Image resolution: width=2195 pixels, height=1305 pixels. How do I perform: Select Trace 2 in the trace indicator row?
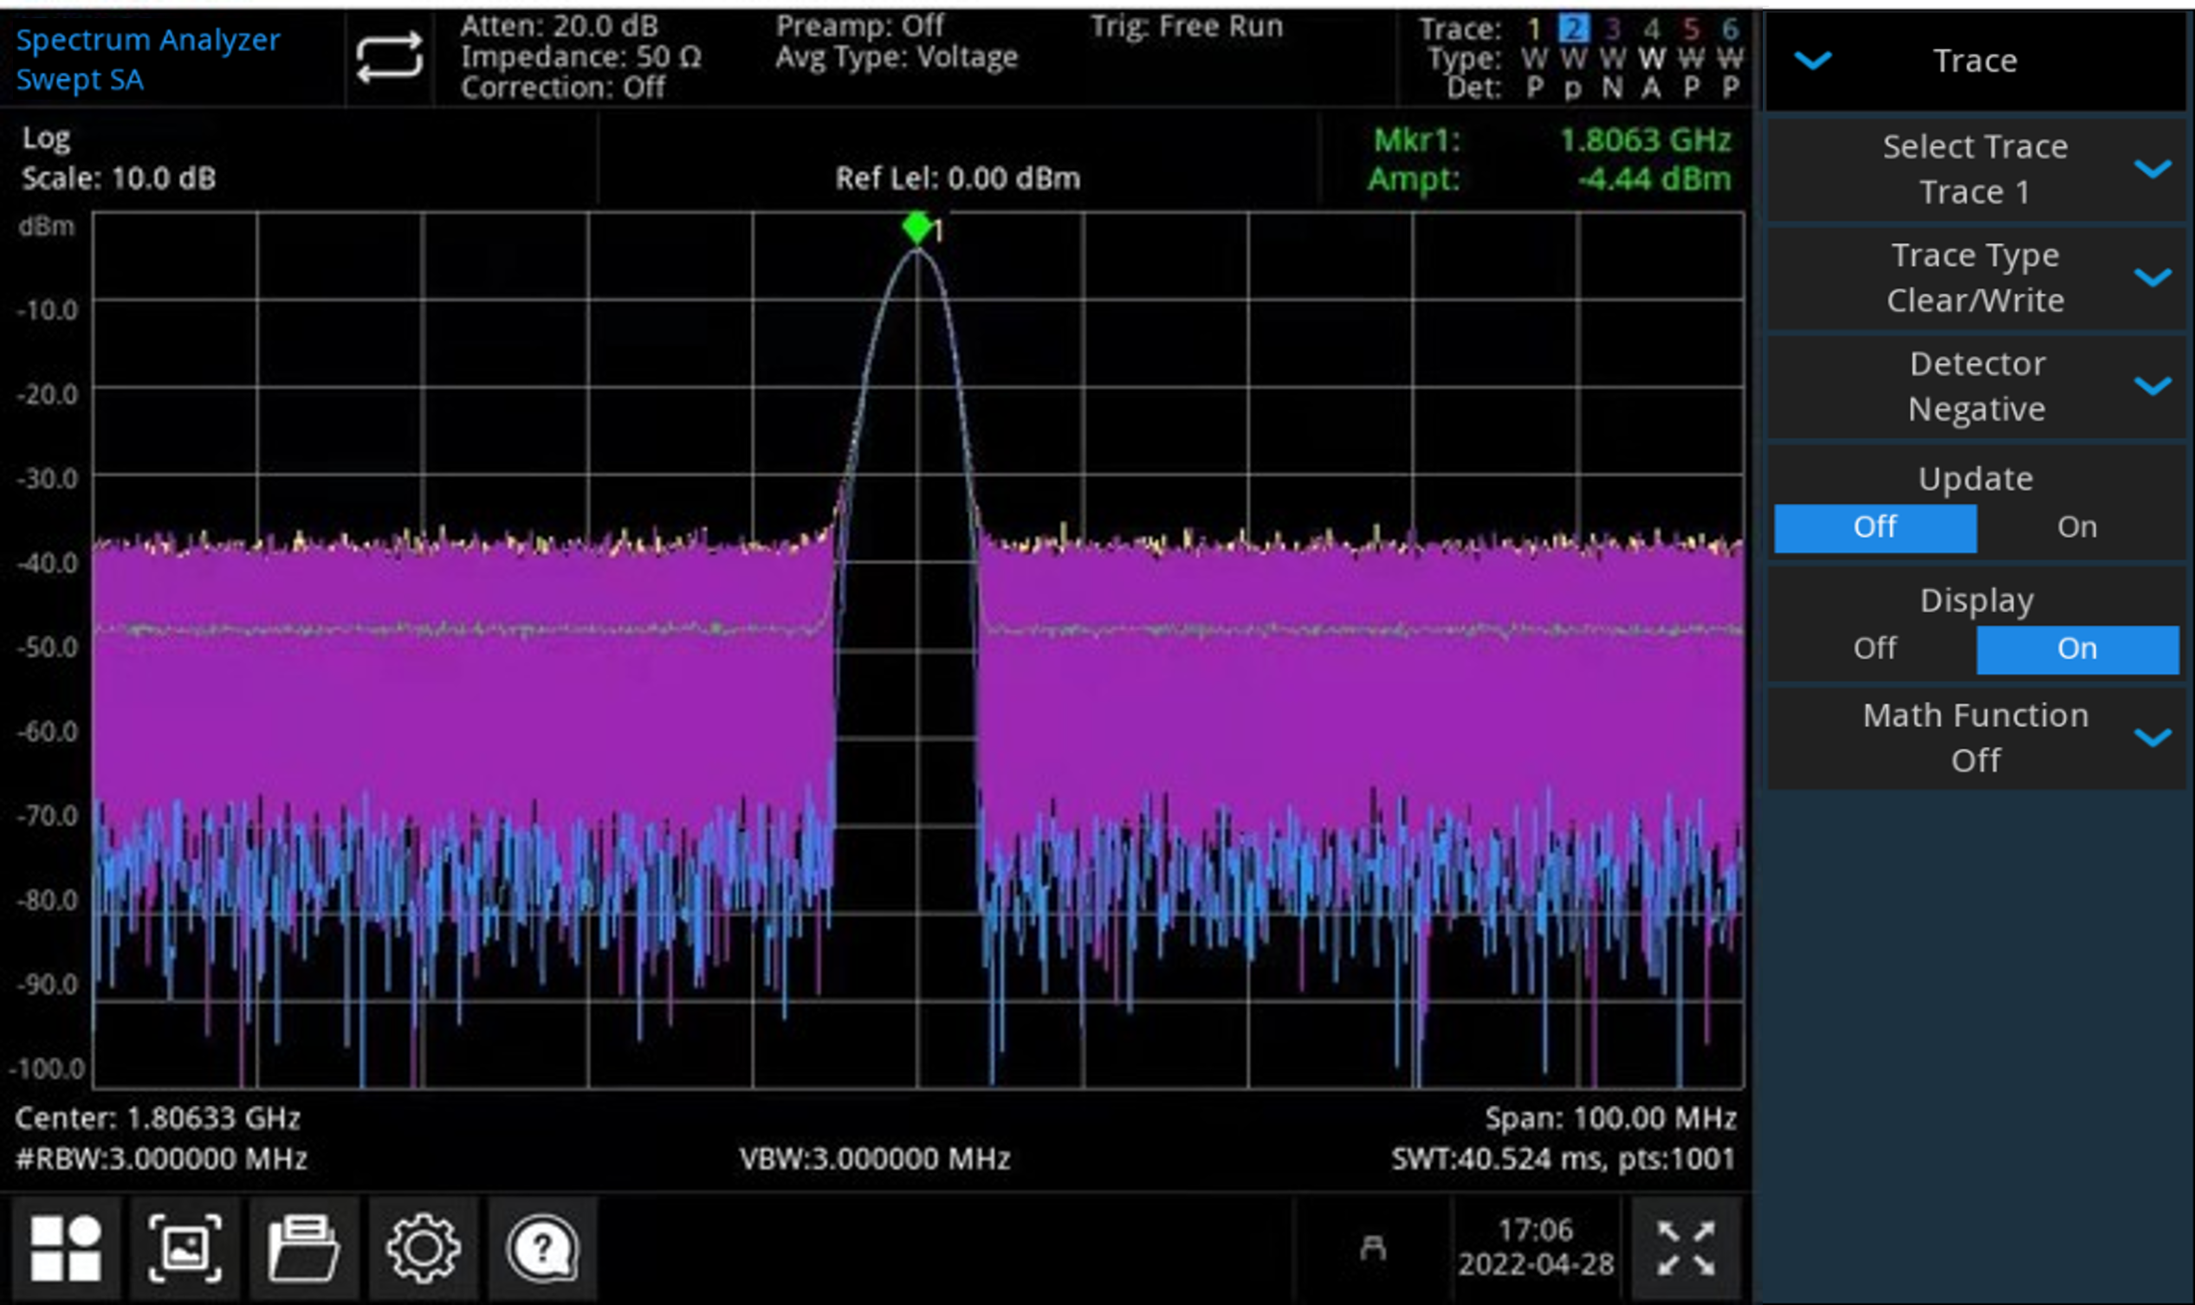pyautogui.click(x=1576, y=29)
